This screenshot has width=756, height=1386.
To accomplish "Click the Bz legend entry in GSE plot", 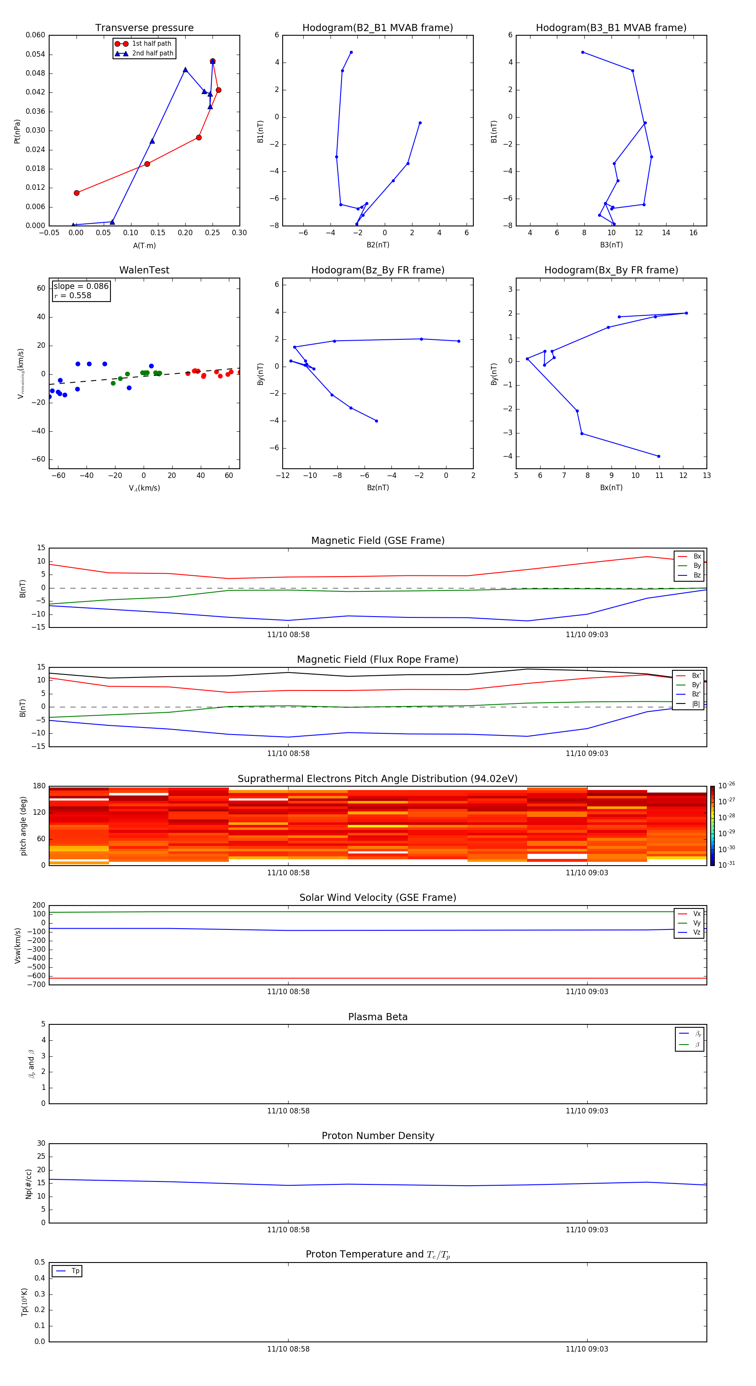I will pyautogui.click(x=689, y=575).
